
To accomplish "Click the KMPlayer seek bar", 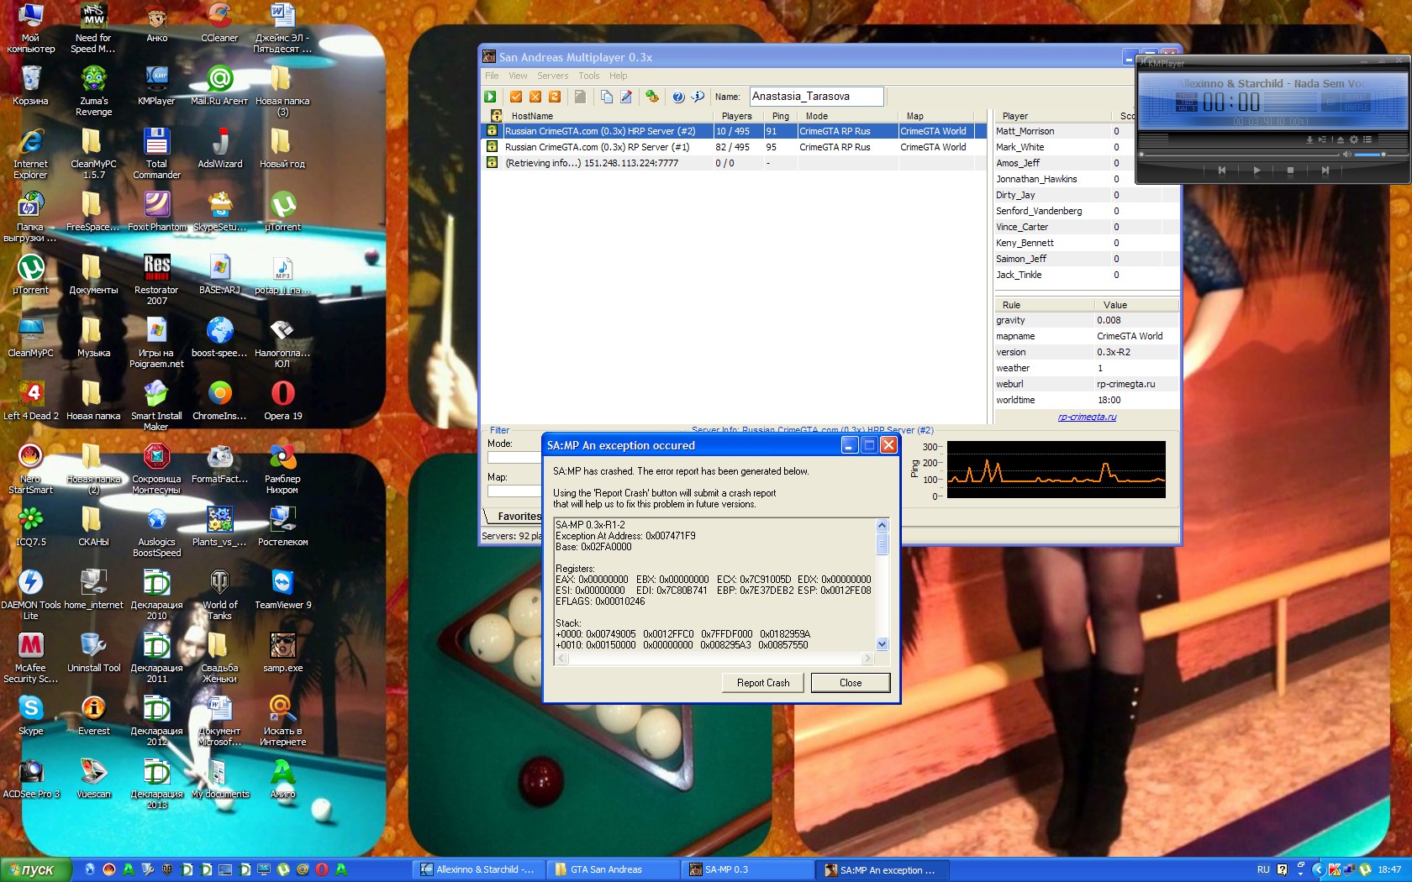I will (1239, 155).
